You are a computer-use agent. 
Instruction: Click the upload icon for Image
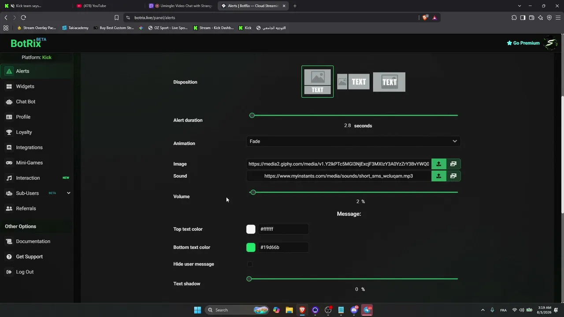pos(438,164)
